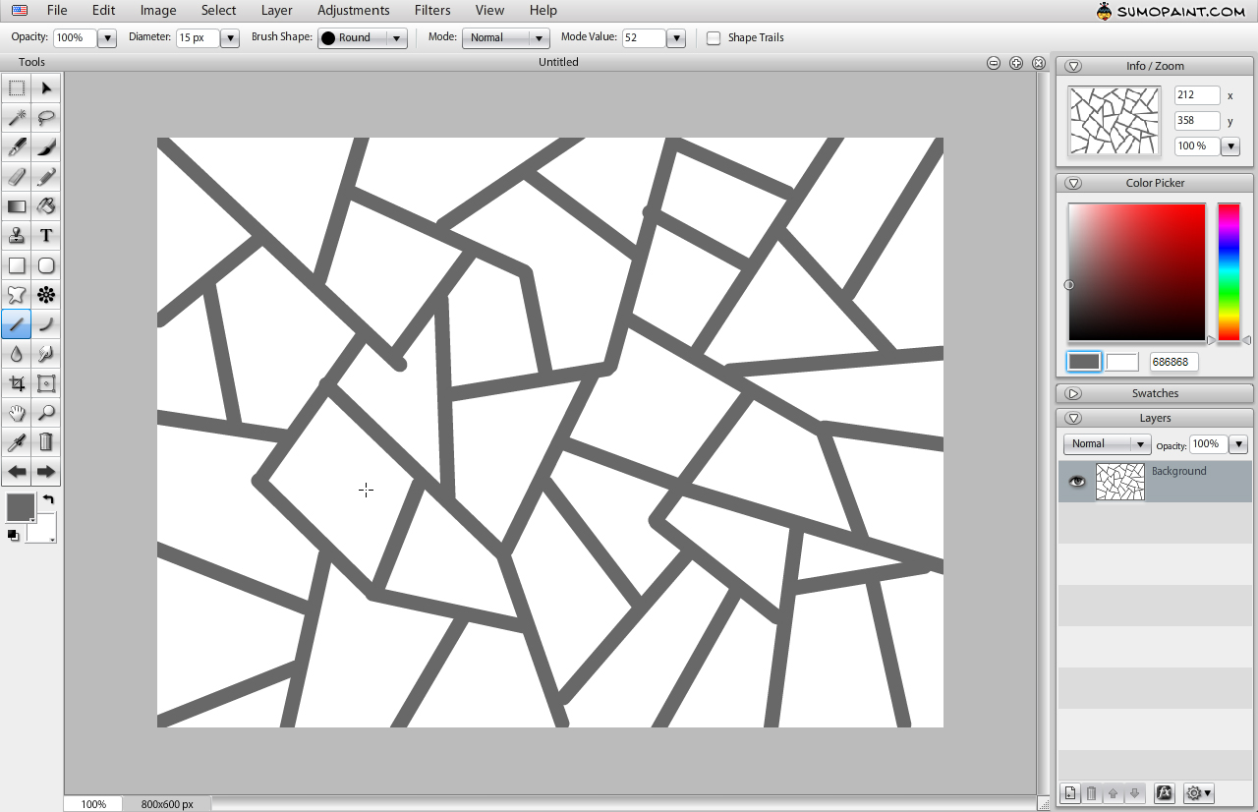Image resolution: width=1258 pixels, height=812 pixels.
Task: Open the layer blend mode dropdown
Action: pos(1107,444)
